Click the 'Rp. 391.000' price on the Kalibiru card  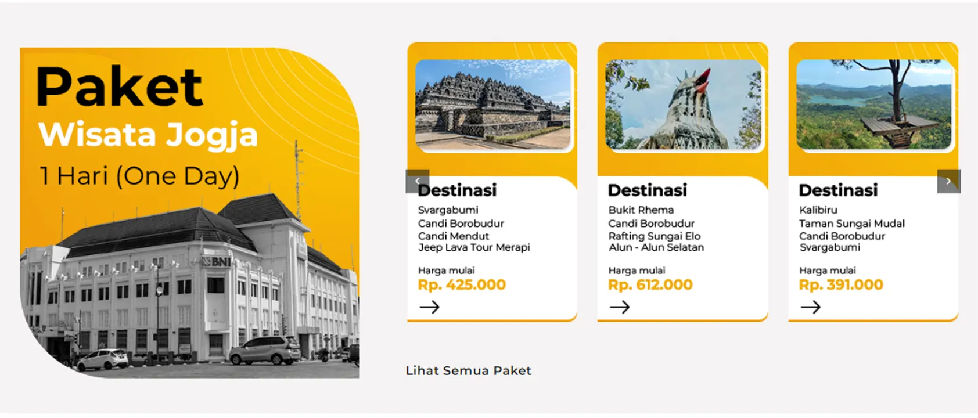click(840, 284)
